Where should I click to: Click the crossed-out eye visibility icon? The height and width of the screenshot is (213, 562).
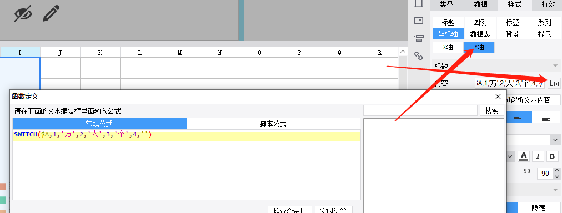23,14
